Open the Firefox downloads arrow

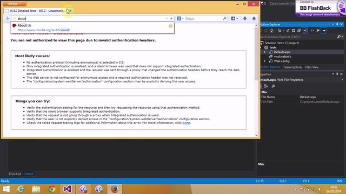click(245, 18)
